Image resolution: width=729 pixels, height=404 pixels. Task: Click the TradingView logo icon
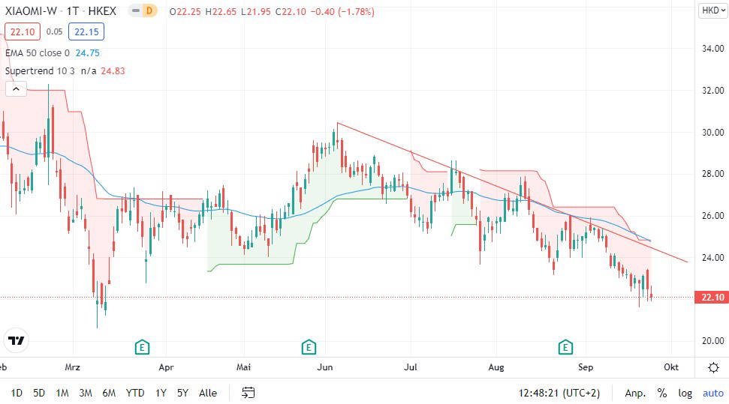(x=17, y=340)
